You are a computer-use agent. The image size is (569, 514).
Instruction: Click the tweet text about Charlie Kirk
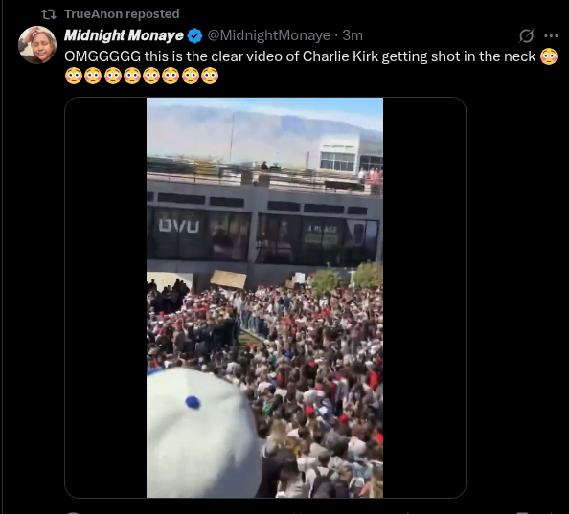[x=300, y=56]
